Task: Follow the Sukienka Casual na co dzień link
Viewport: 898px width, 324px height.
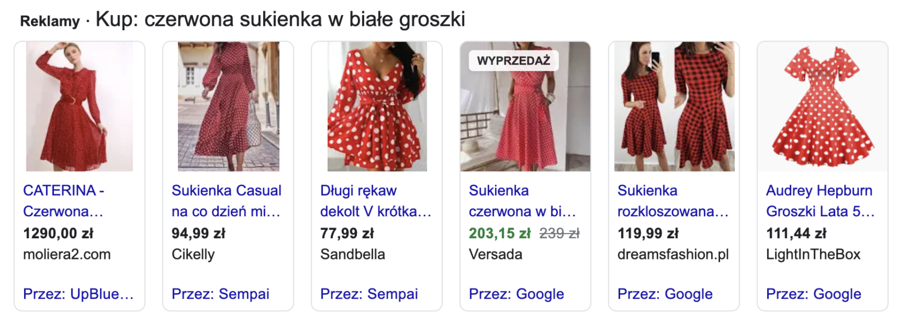Action: coord(226,201)
